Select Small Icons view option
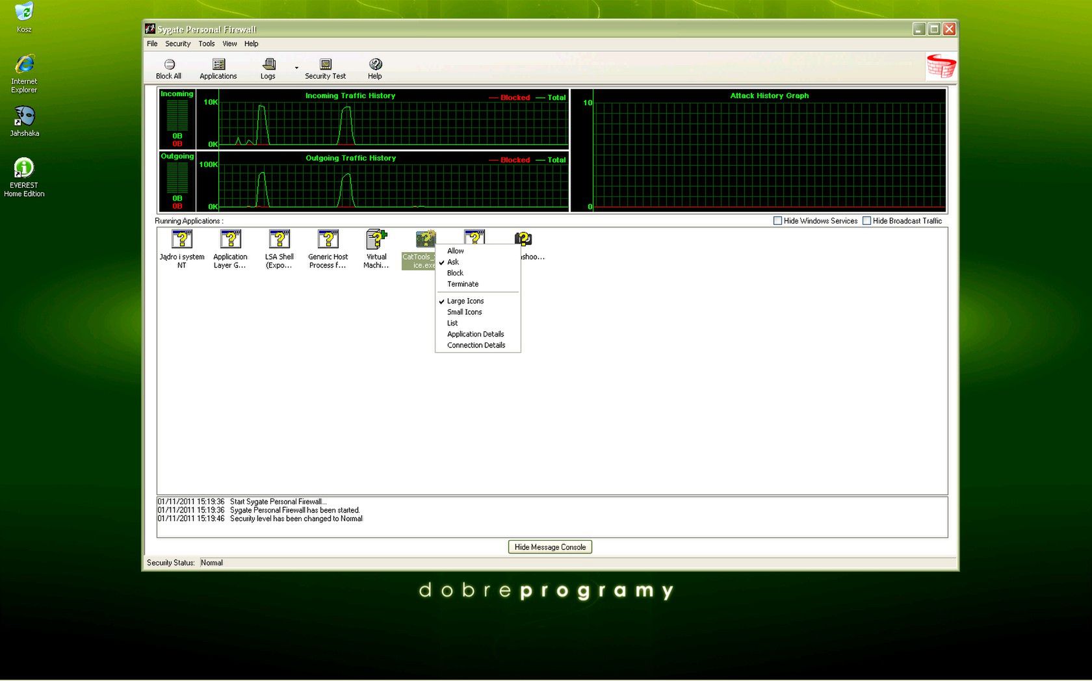The height and width of the screenshot is (681, 1092). click(478, 312)
